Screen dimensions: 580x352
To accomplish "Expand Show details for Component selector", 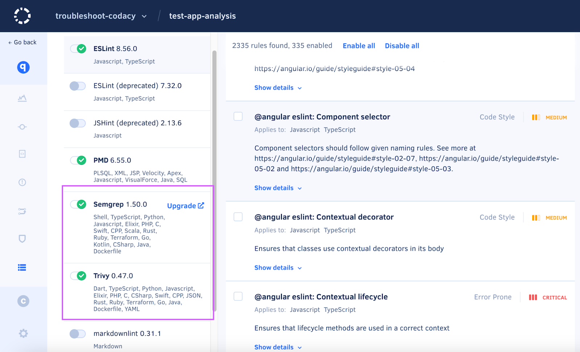I will 278,188.
